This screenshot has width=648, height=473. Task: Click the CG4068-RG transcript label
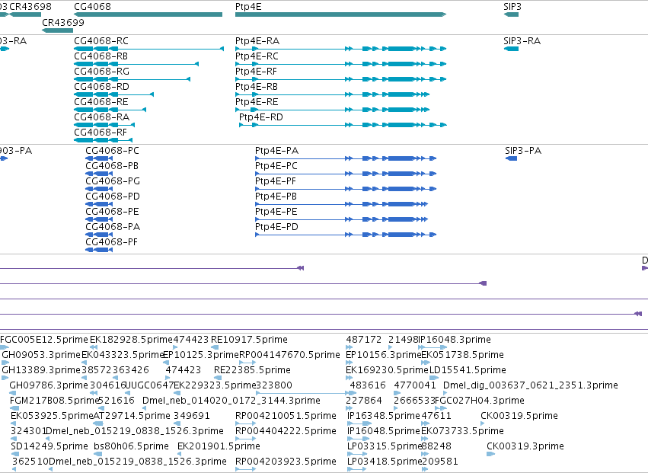tap(101, 72)
